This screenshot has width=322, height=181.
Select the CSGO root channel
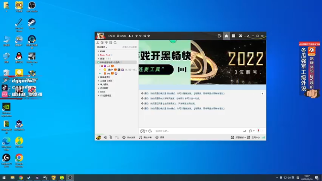point(103,51)
